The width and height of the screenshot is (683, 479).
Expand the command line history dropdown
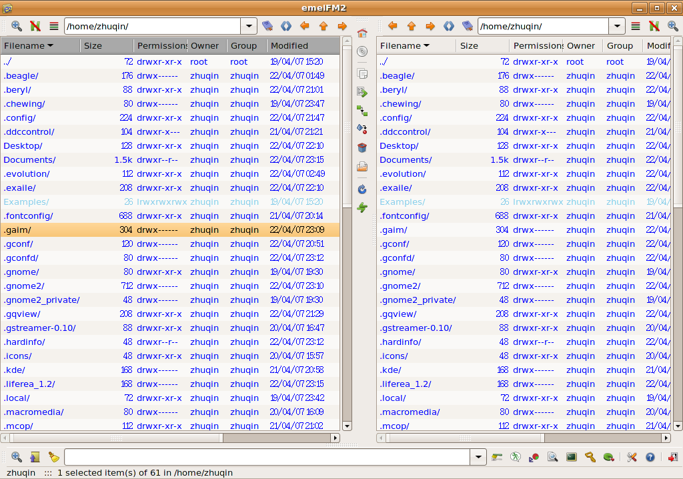(478, 457)
